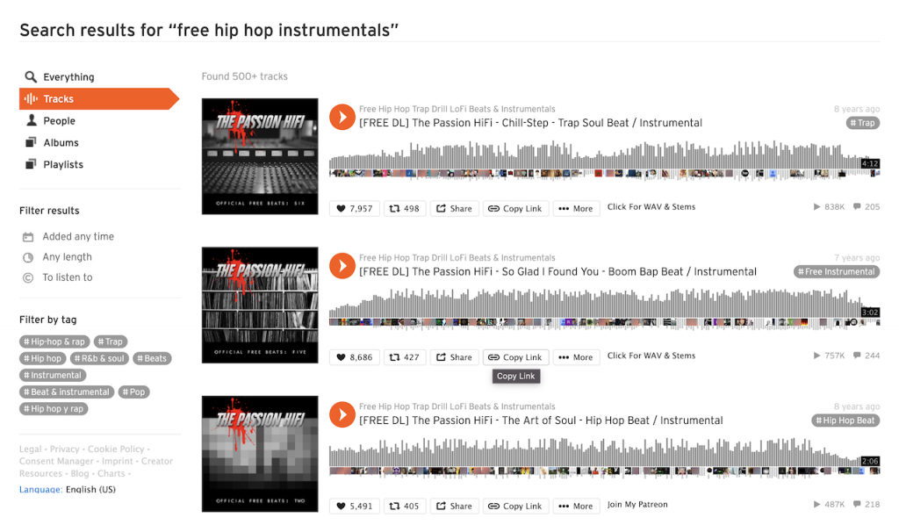Play the So Glad I Found You track

342,266
